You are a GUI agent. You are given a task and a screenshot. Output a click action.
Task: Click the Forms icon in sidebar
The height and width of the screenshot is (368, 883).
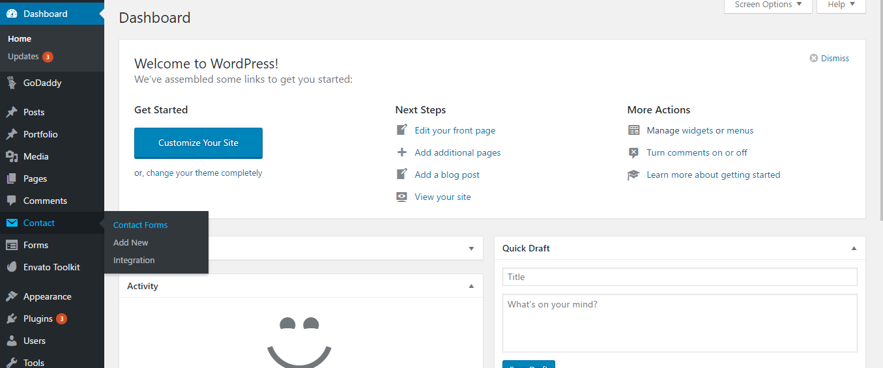coord(12,245)
